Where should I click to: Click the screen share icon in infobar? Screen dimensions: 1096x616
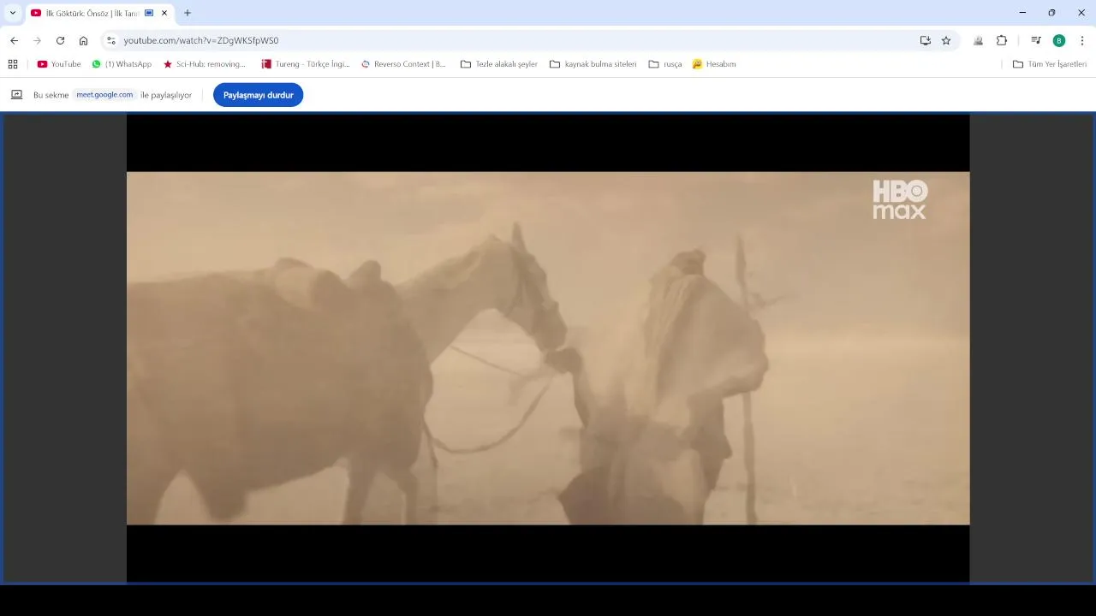16,95
